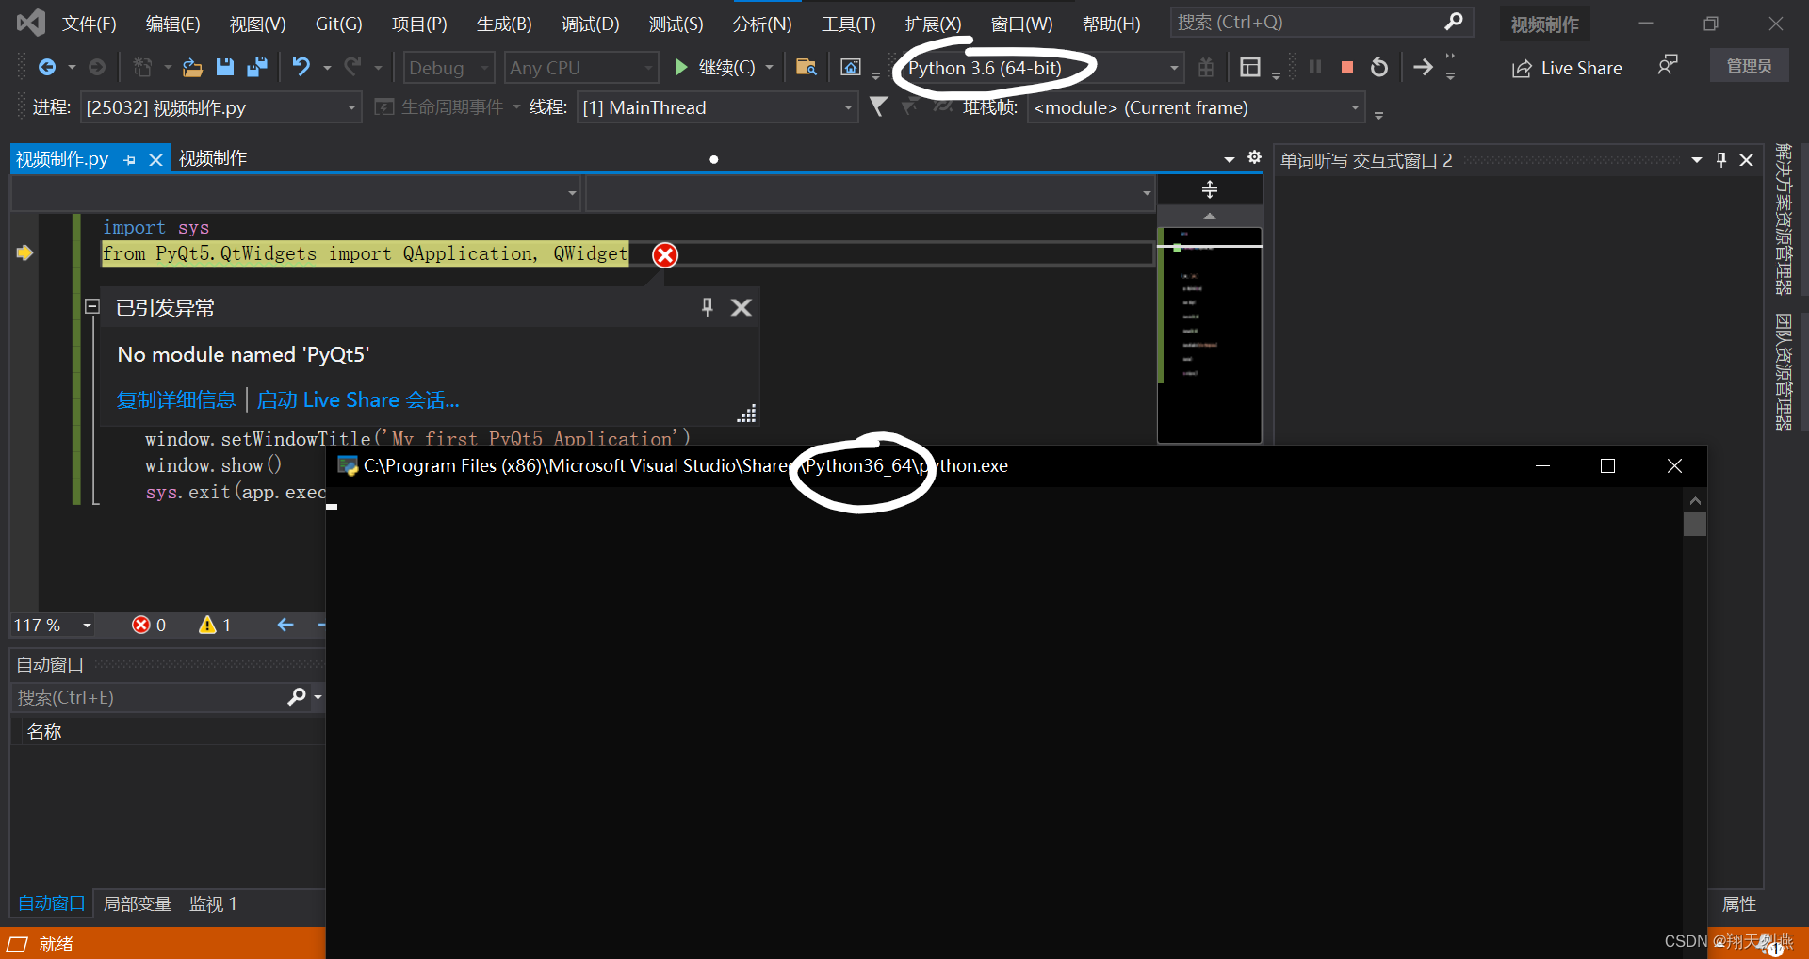This screenshot has width=1809, height=959.
Task: Click the Visual Studio logo icon
Action: pos(30,23)
